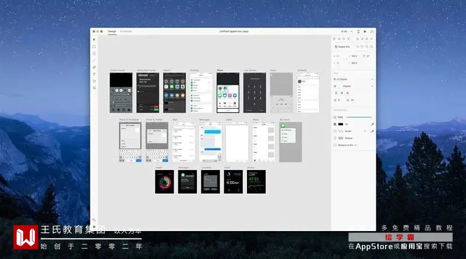The height and width of the screenshot is (259, 466).
Task: Select the 3D Touch artboard
Action: click(x=291, y=142)
